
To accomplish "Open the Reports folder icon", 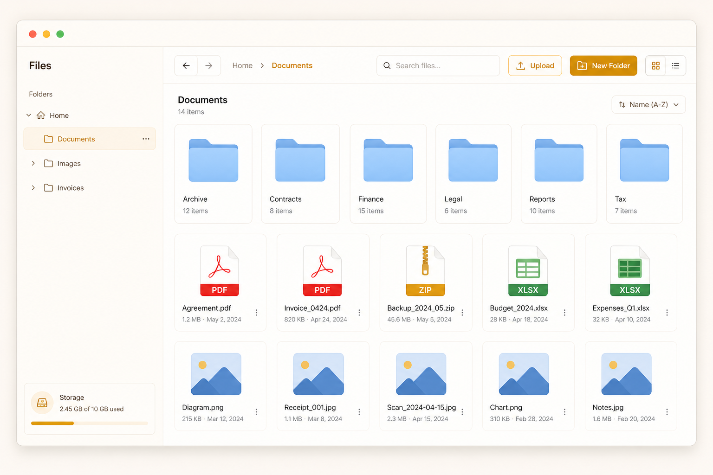I will click(x=559, y=160).
